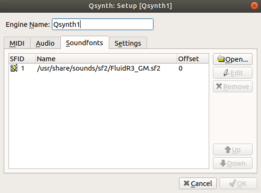Click the down arrow icon on Down button
Viewport: 261px width, 193px height.
(x=223, y=163)
